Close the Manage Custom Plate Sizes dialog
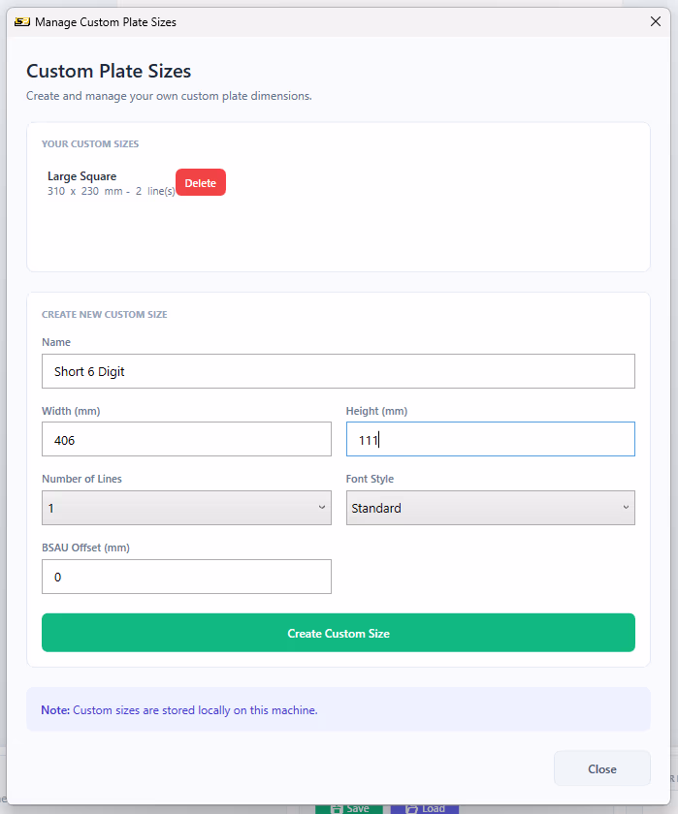The width and height of the screenshot is (678, 814). click(x=655, y=21)
